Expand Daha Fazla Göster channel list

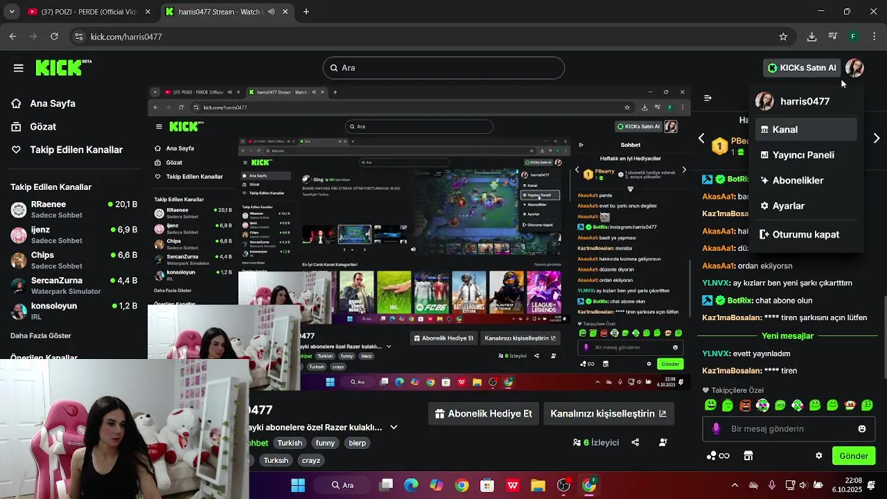pyautogui.click(x=41, y=335)
